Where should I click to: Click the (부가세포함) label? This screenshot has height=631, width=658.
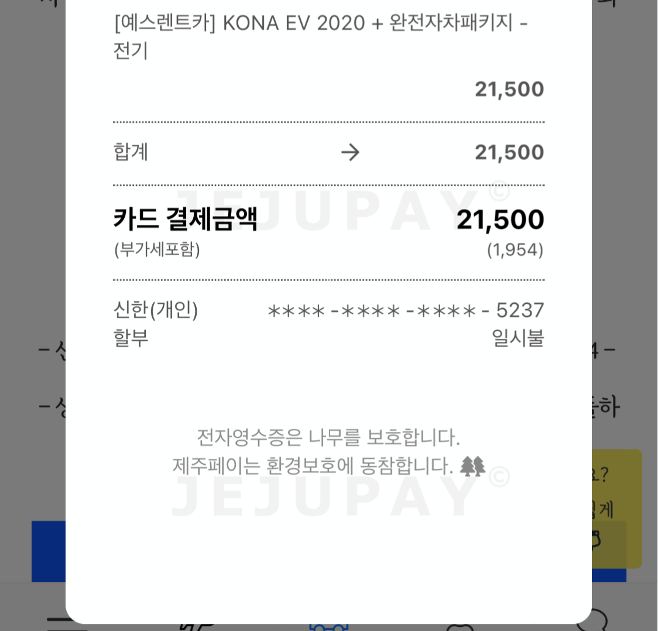point(157,250)
